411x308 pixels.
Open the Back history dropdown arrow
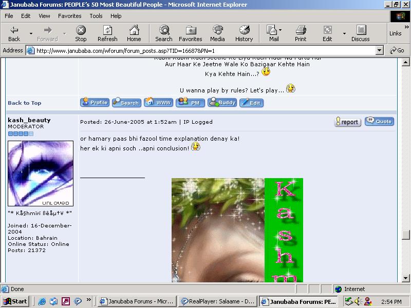point(31,33)
